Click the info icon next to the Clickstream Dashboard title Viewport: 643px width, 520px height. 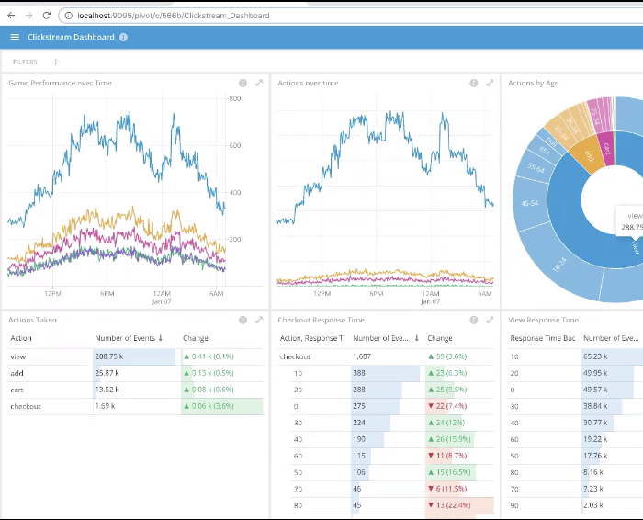pyautogui.click(x=124, y=37)
